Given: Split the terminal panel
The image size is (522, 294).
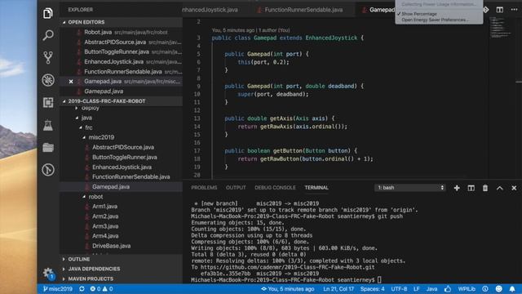Looking at the screenshot, I should pyautogui.click(x=471, y=188).
